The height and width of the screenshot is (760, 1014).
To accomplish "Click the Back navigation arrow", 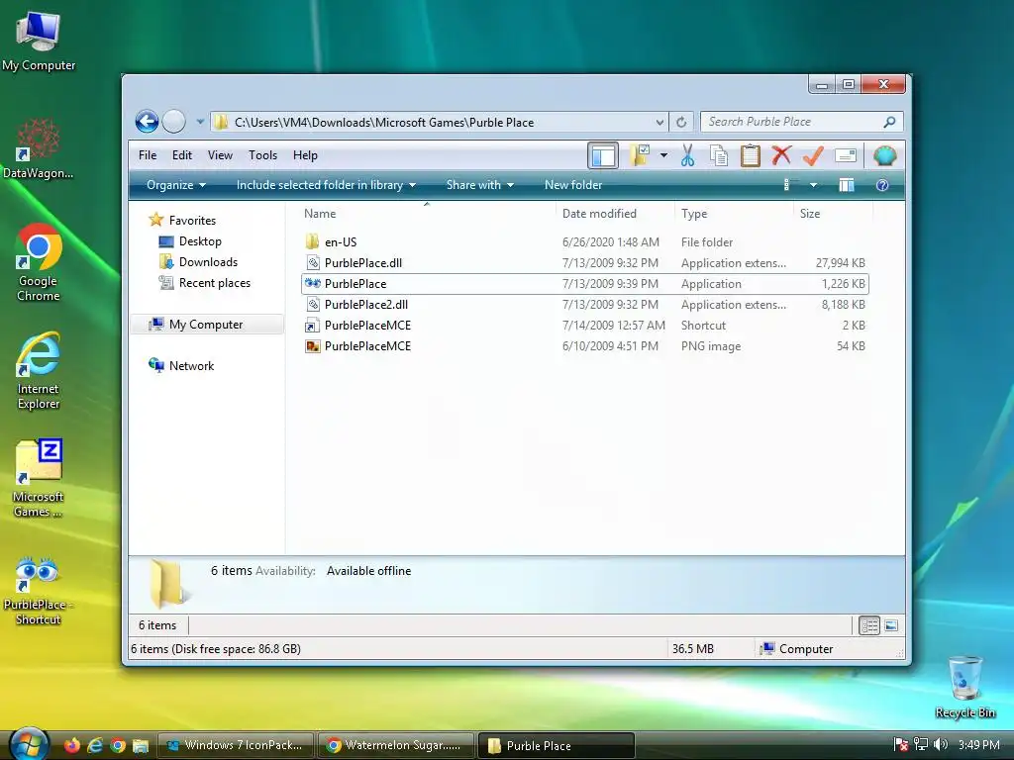I will [147, 122].
